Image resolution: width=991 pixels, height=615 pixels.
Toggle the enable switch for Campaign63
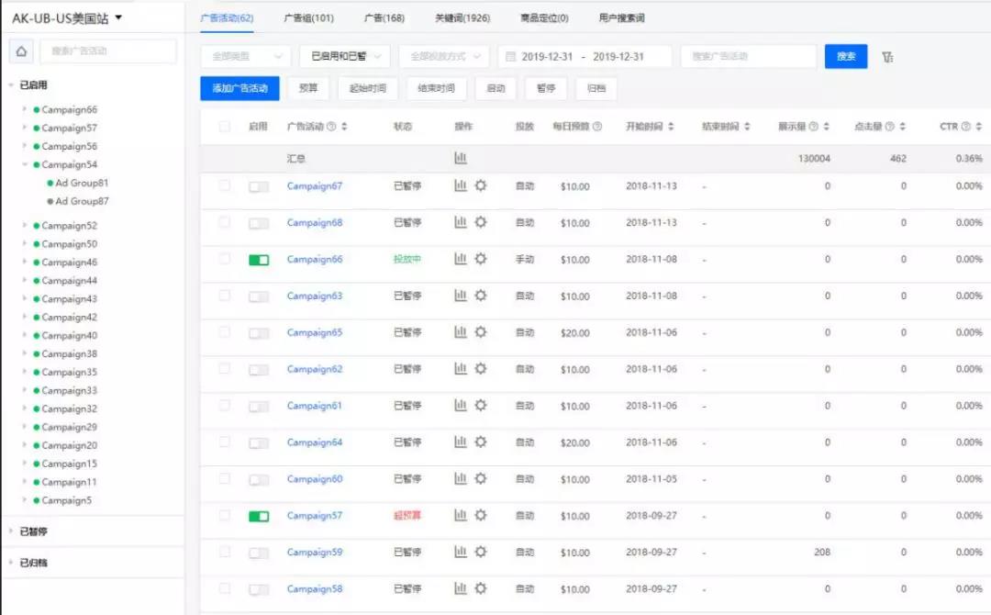pyautogui.click(x=259, y=297)
